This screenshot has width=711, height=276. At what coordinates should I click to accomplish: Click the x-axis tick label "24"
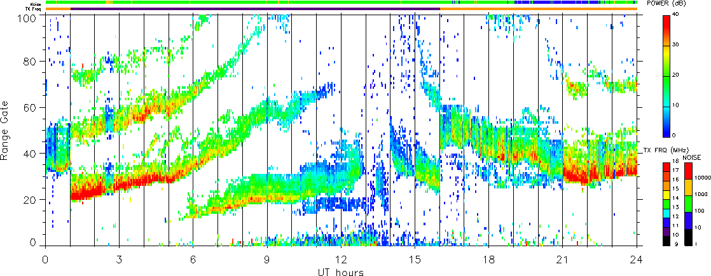(x=636, y=261)
